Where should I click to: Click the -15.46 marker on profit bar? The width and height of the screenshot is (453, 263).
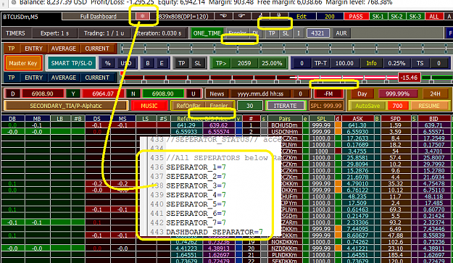coord(410,78)
